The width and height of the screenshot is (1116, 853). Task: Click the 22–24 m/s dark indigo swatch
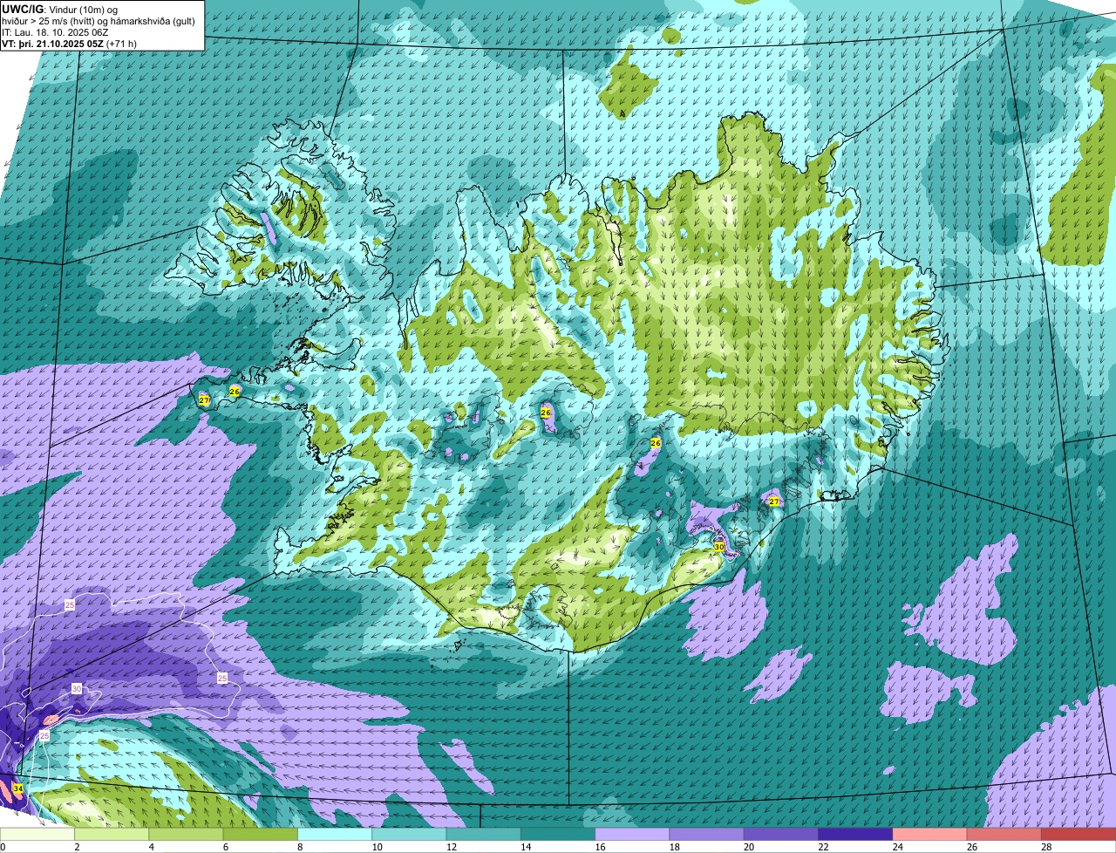pos(855,834)
